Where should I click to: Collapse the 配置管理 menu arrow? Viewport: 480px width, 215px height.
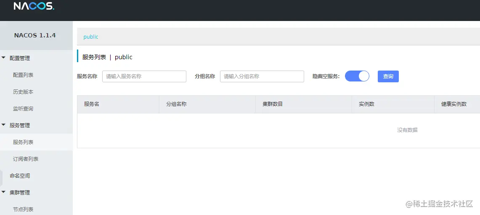[x=4, y=58]
